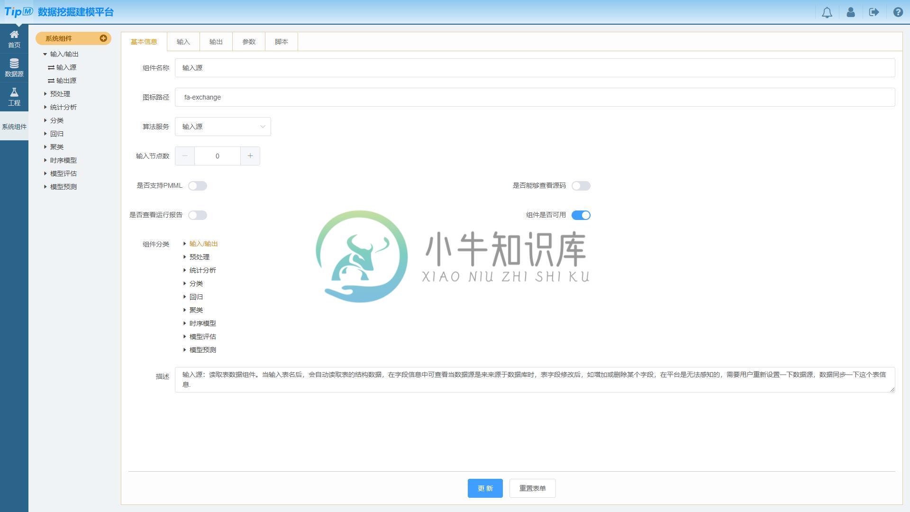This screenshot has height=512, width=910.
Task: Click the 系统组件 orange header button
Action: (x=73, y=38)
